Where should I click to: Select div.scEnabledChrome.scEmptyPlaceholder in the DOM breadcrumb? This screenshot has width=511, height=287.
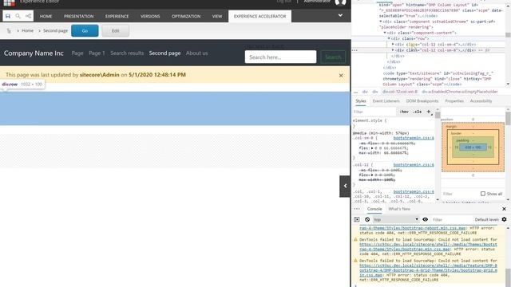pyautogui.click(x=460, y=92)
